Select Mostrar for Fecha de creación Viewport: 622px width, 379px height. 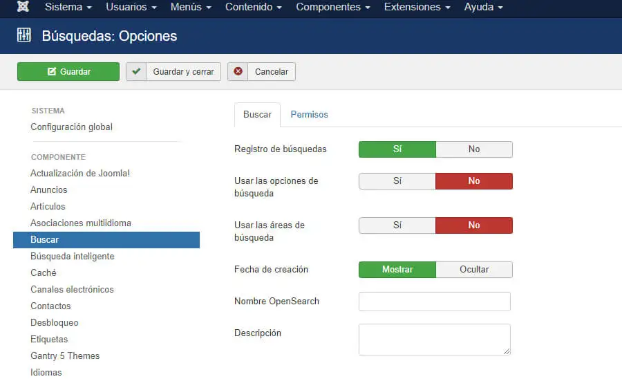(x=397, y=270)
